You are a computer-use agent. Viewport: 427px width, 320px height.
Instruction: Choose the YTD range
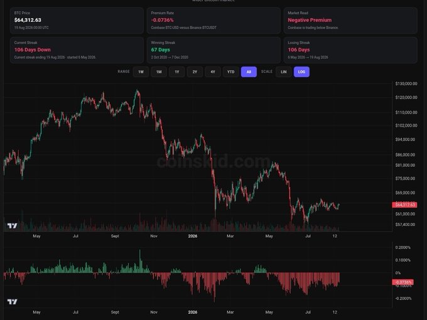230,72
